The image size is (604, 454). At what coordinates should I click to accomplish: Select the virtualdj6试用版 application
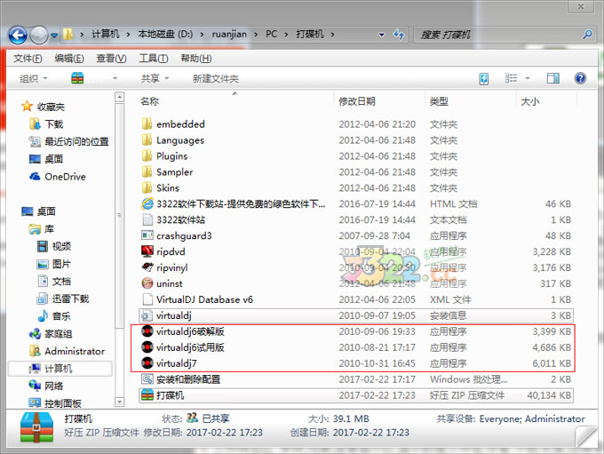coord(183,347)
